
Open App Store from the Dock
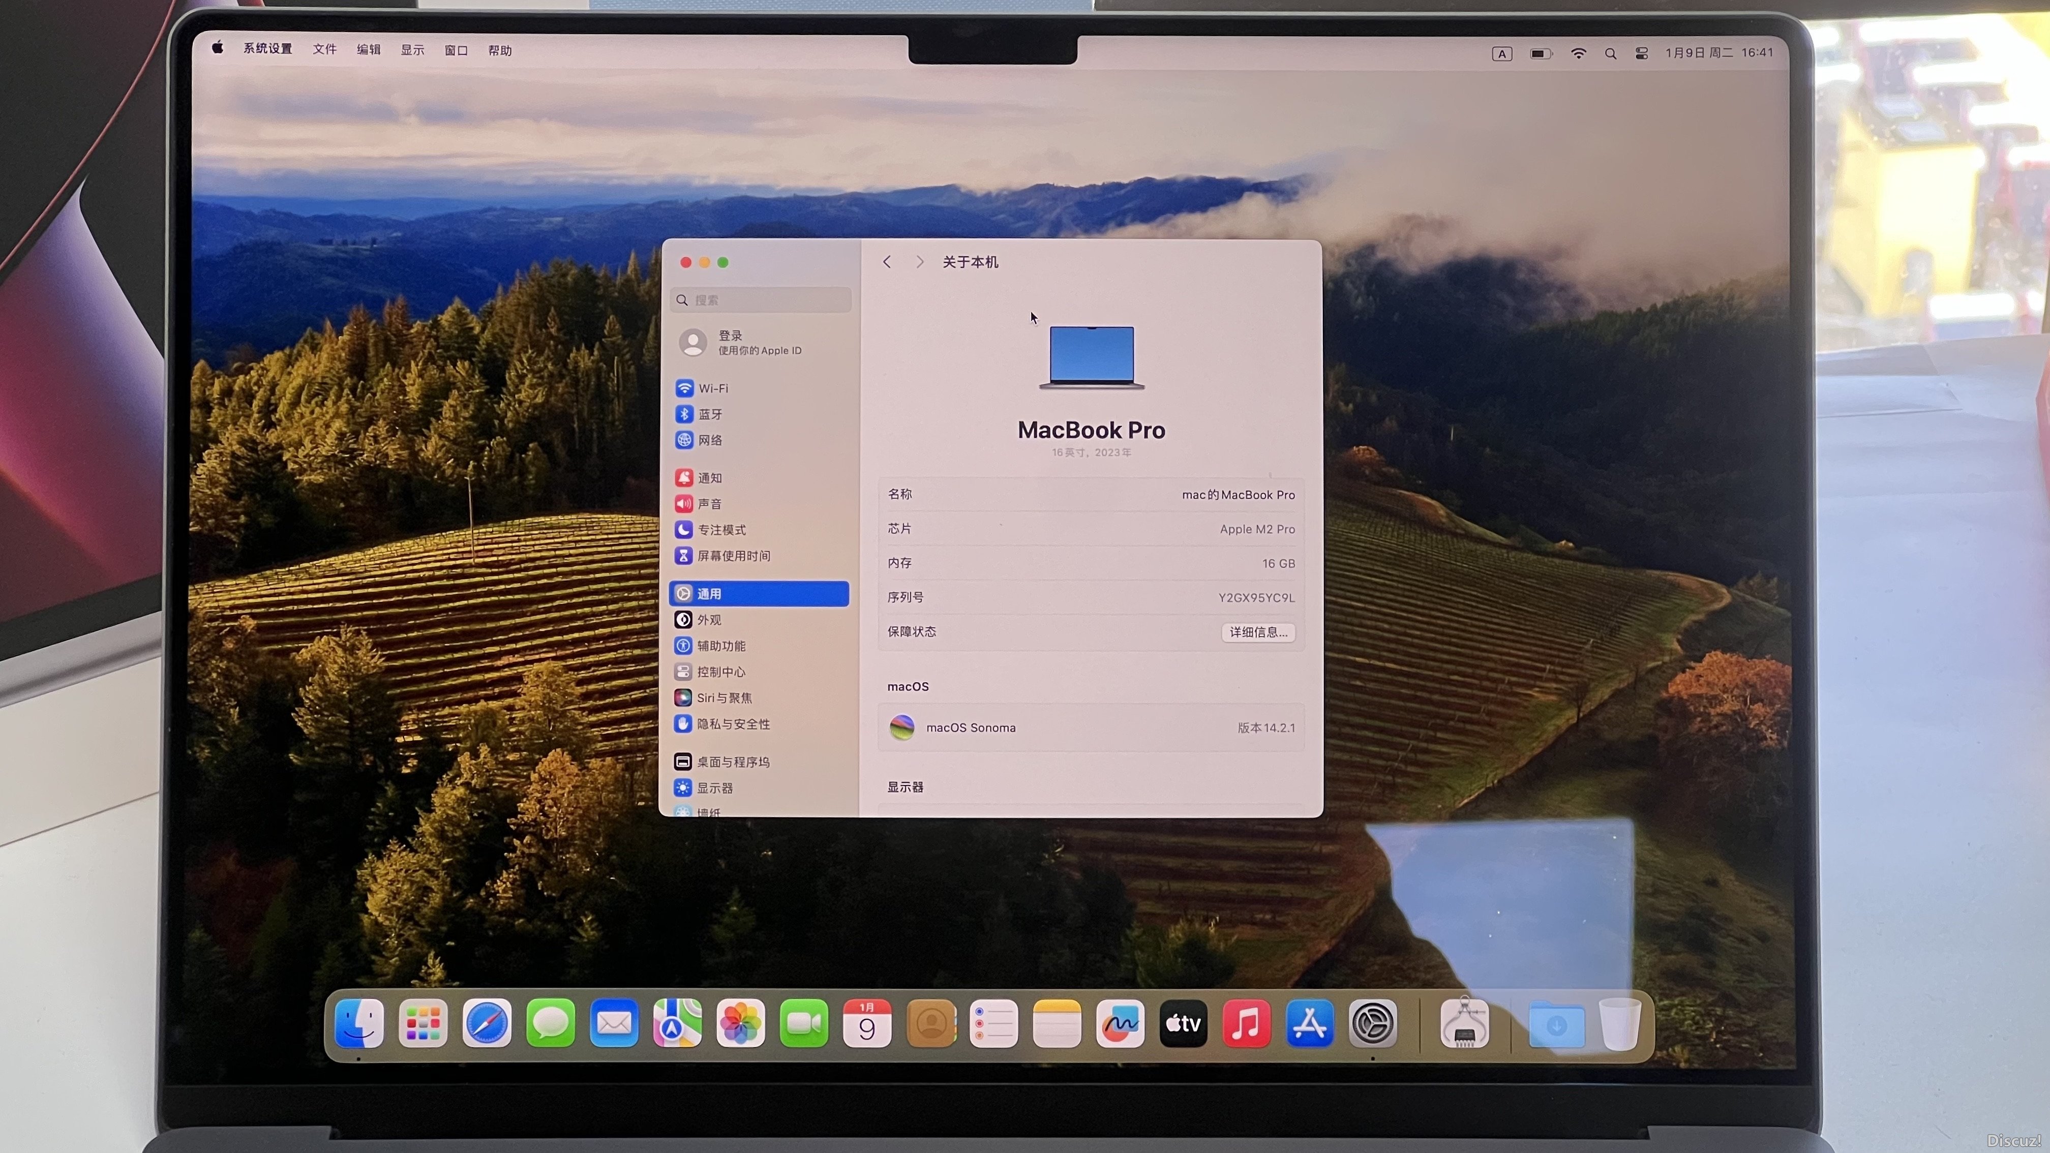tap(1310, 1023)
